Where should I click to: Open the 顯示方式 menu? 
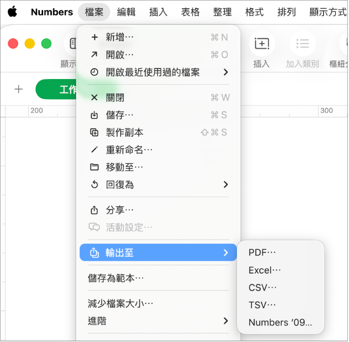click(x=328, y=12)
